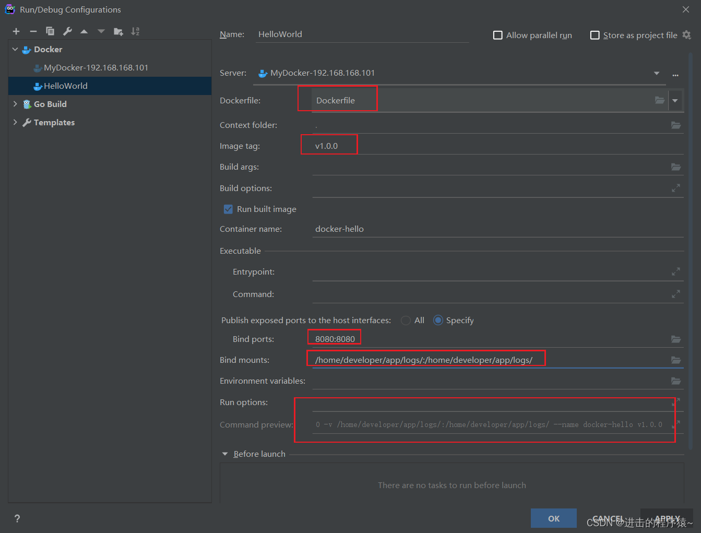Expand the Entrypoint field
Screen dimensions: 701x533
click(676, 272)
